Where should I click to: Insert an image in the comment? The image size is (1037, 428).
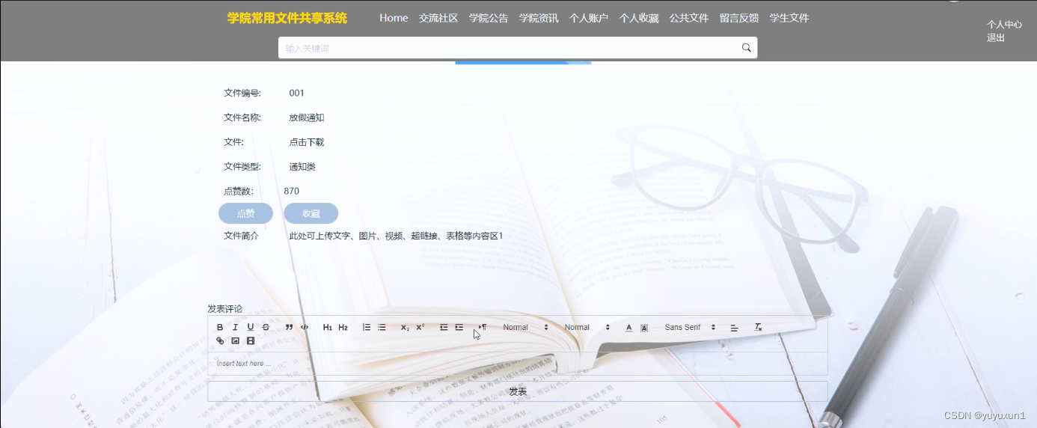[235, 341]
